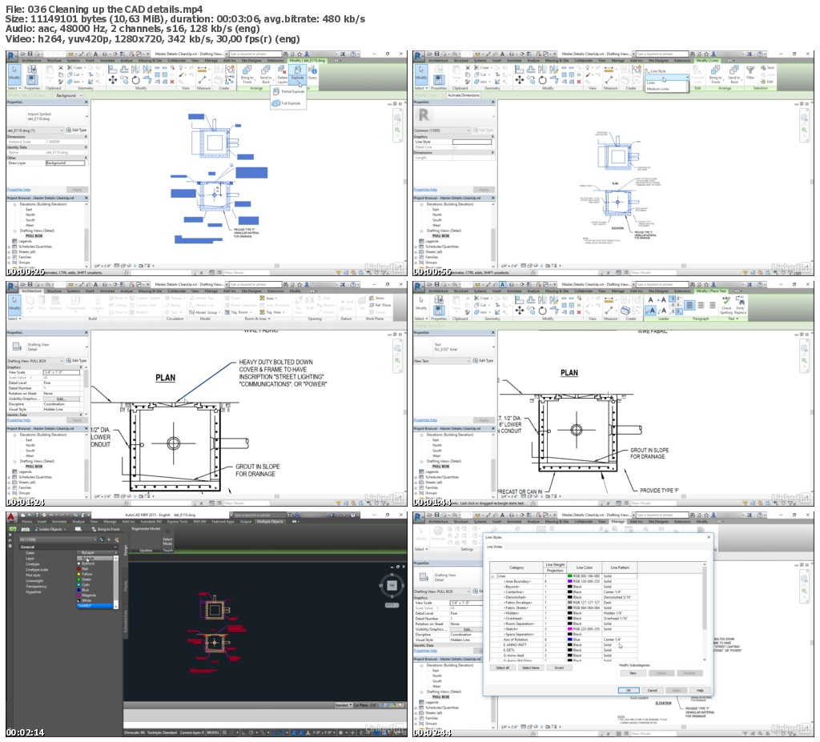The image size is (820, 742).
Task: Click the AutoCAD application A logo, 00:02:14 frame
Action: 12,517
